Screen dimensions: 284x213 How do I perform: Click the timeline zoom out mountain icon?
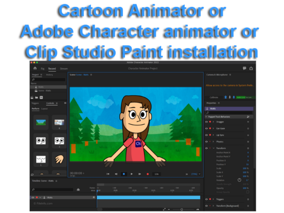(x=169, y=209)
